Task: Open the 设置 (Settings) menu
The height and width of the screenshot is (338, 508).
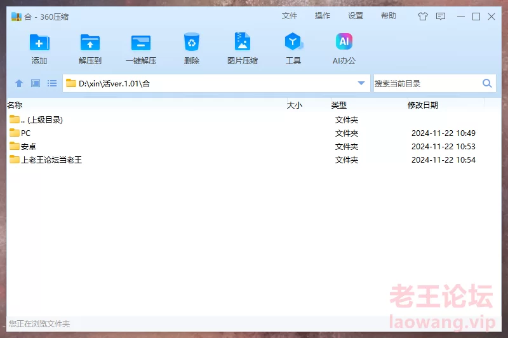Action: coord(356,16)
